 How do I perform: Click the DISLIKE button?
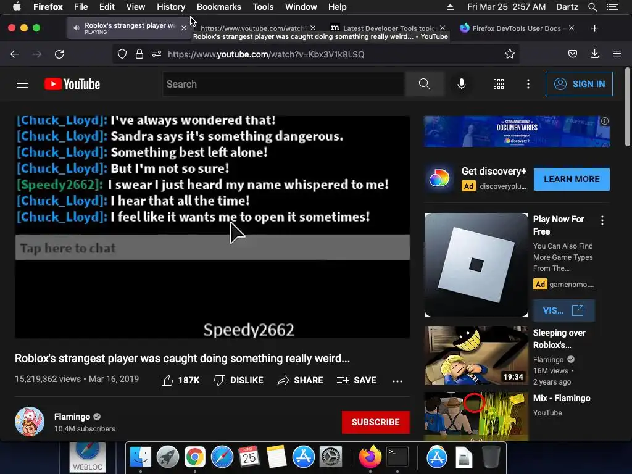point(239,380)
